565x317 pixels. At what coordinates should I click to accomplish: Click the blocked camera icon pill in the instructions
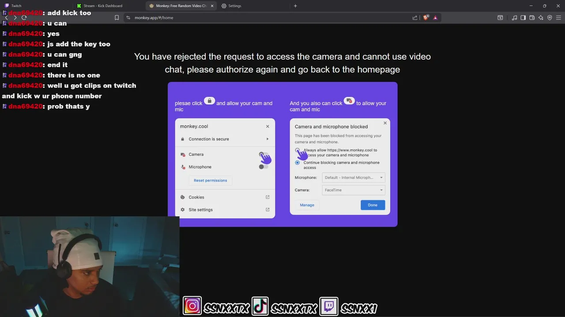349,101
